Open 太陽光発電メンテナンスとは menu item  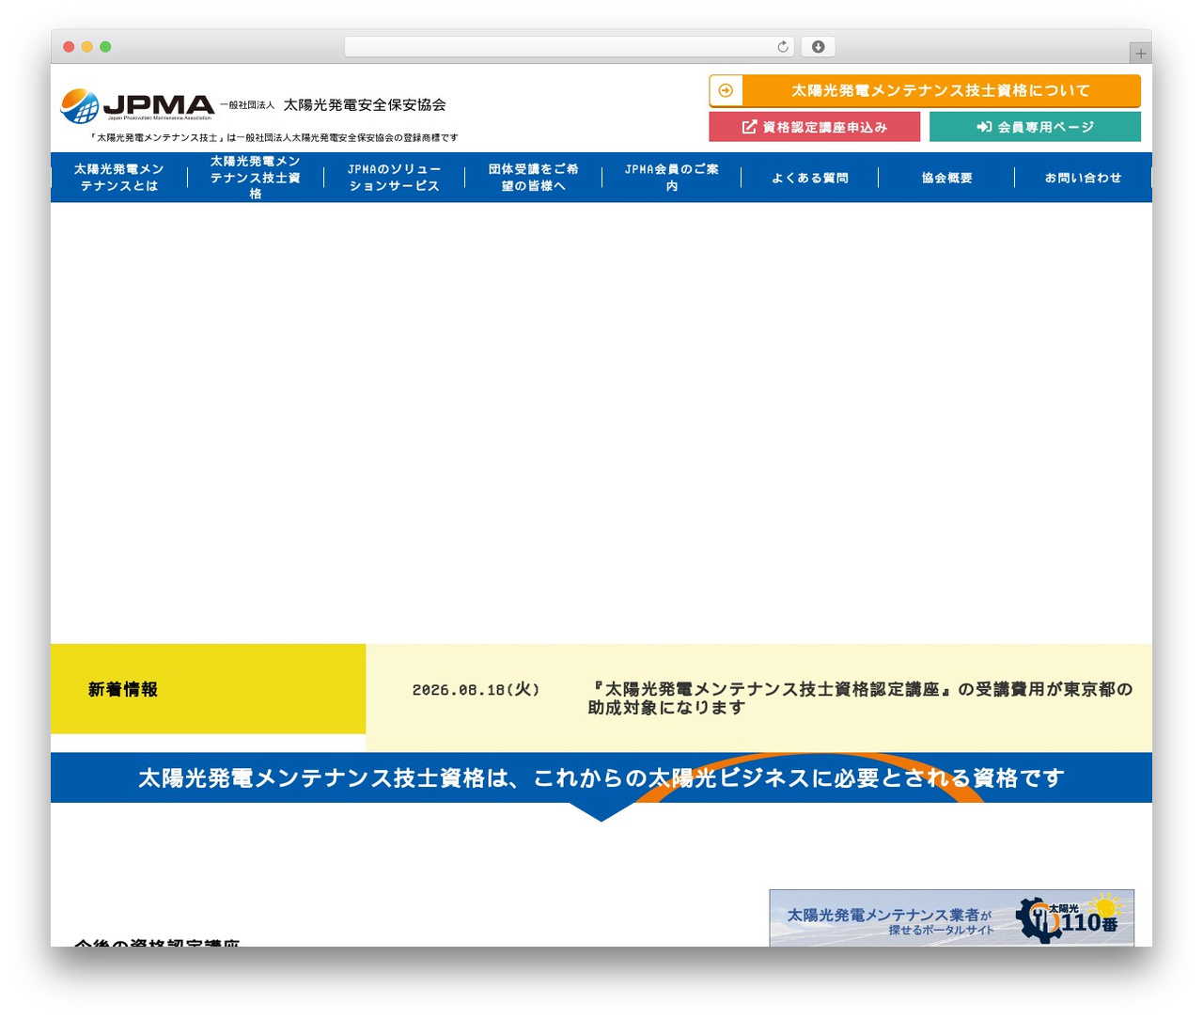[119, 178]
